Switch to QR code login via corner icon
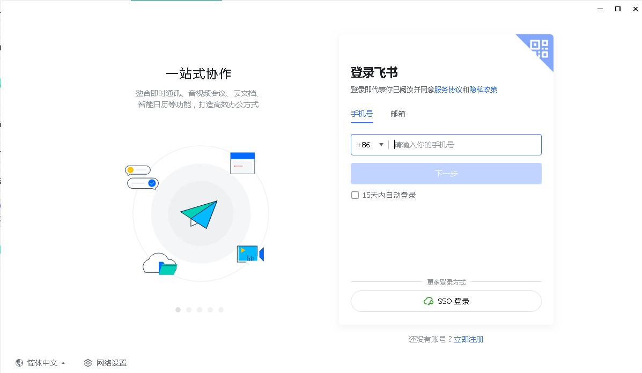Screen dimensions: 642x373 (x=538, y=49)
